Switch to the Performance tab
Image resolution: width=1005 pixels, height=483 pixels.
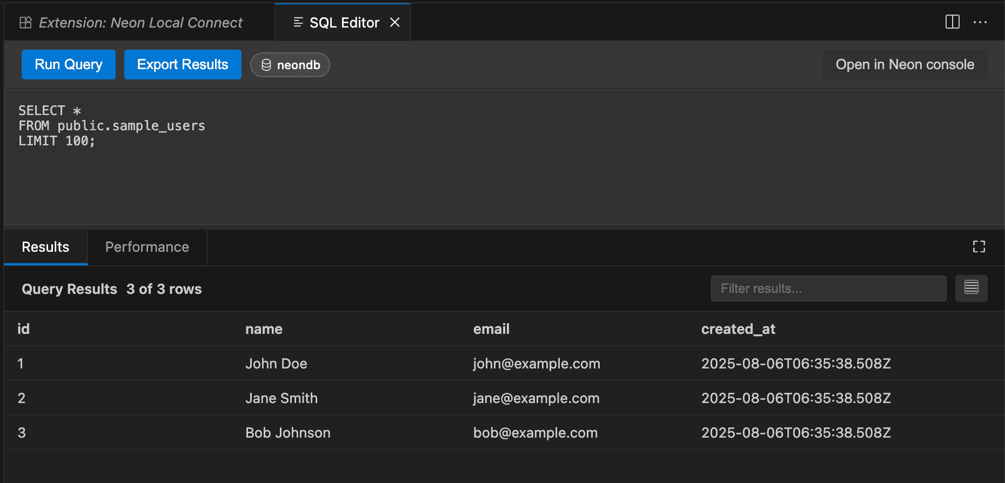point(147,247)
